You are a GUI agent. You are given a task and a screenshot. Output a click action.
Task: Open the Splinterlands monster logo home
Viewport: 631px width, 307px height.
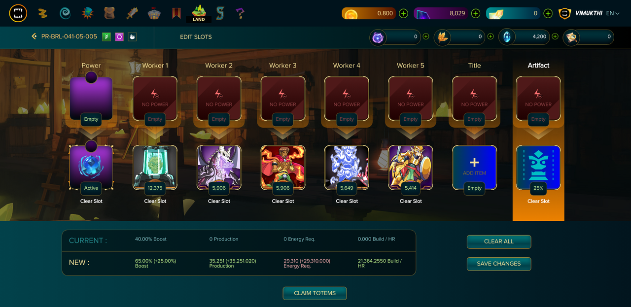click(x=18, y=13)
